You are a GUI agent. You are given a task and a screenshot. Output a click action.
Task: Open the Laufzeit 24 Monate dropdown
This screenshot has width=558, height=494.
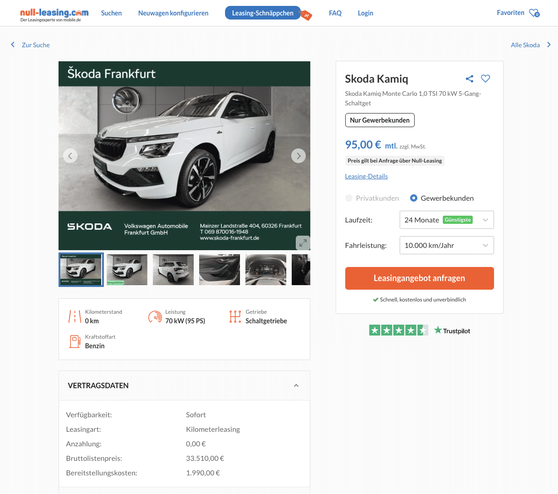[446, 220]
